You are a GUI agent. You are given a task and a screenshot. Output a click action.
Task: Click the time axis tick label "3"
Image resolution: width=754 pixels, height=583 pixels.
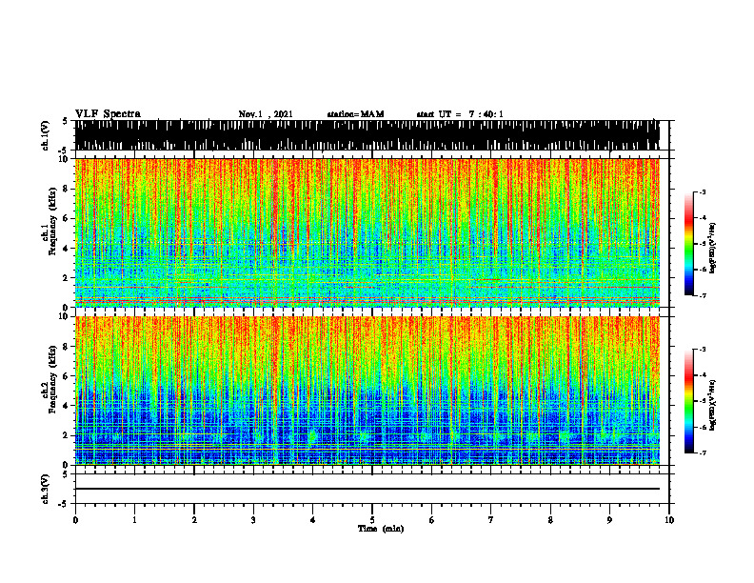click(x=253, y=520)
